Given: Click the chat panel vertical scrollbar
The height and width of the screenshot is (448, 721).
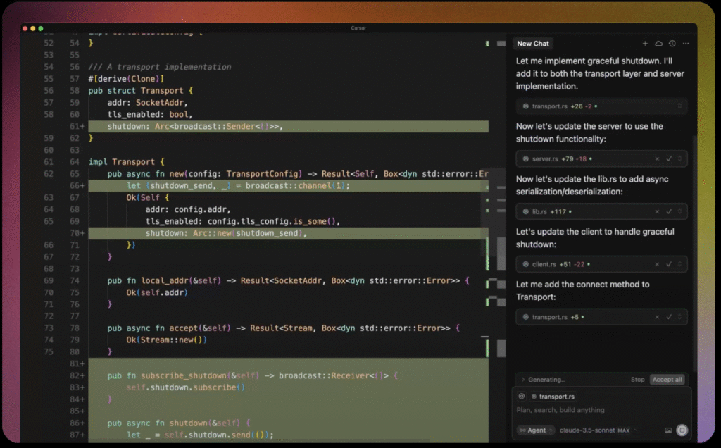Looking at the screenshot, I should click(694, 253).
